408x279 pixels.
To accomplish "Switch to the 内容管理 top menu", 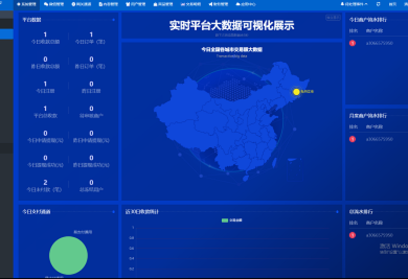I will point(108,4).
